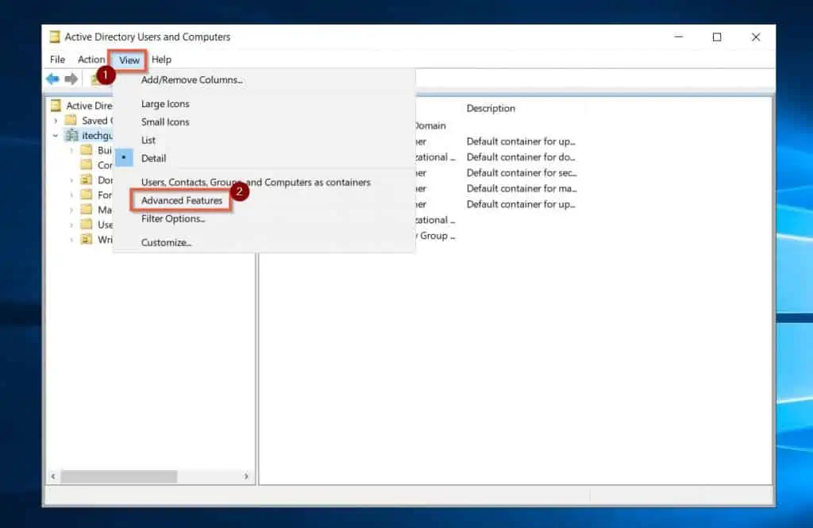813x528 pixels.
Task: Select the Use folder icon in tree
Action: tap(87, 224)
